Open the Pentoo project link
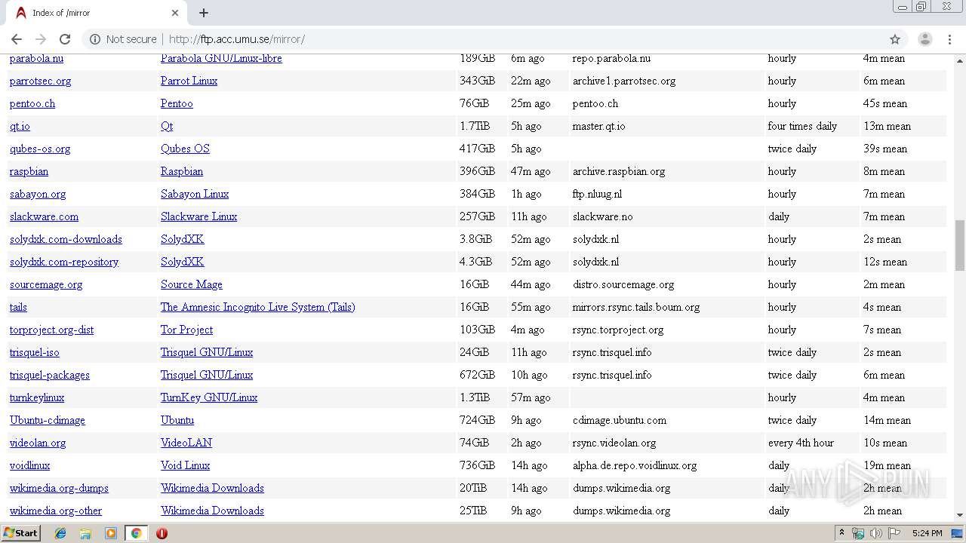Image resolution: width=966 pixels, height=543 pixels. coord(177,103)
